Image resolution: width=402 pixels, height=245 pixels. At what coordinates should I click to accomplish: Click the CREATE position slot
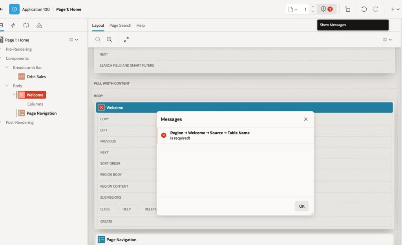tap(244, 222)
